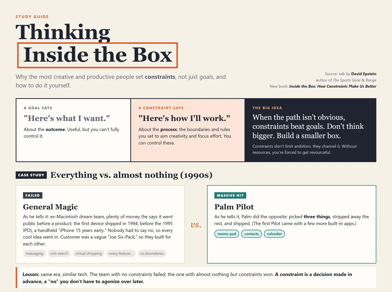Click the 'A GOAL SAYS' label
This screenshot has height=292, width=392.
pyautogui.click(x=38, y=108)
